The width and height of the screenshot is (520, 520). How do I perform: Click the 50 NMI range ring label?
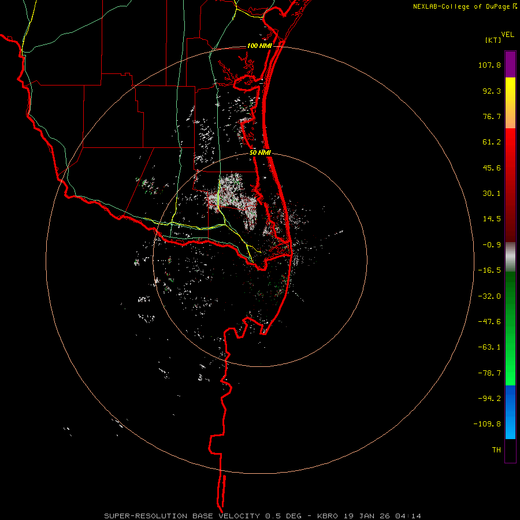[260, 153]
